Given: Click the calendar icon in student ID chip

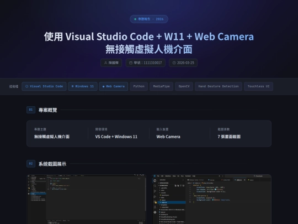Looking at the screenshot, I should click(131, 63).
